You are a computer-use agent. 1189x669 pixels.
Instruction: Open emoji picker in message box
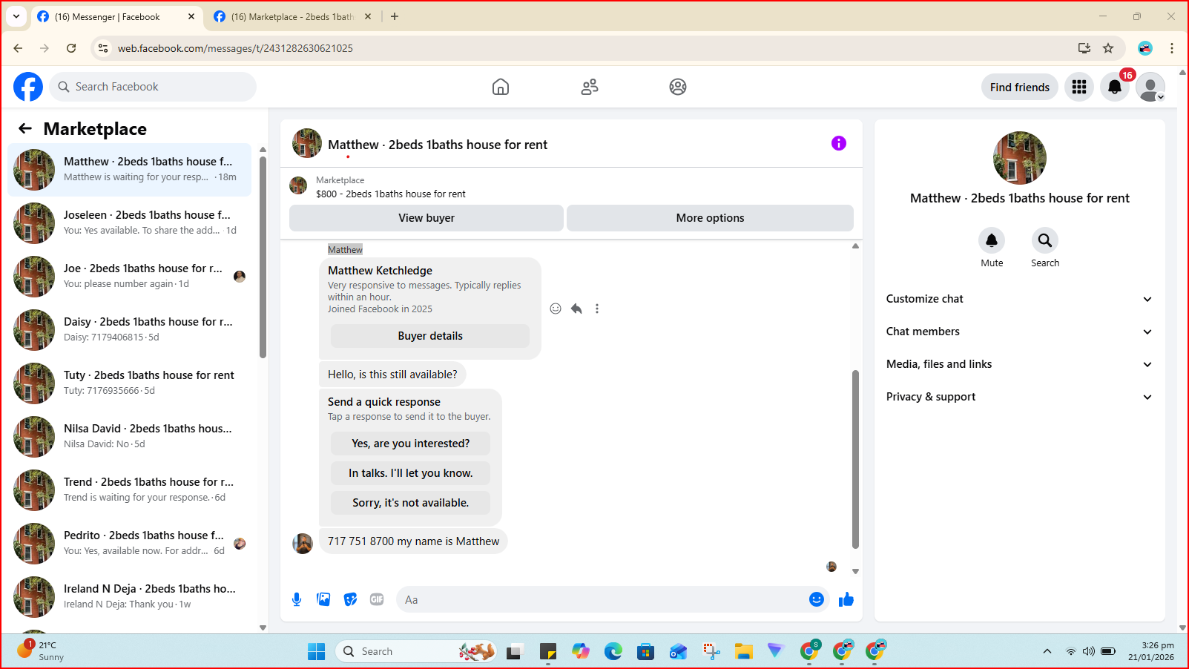817,599
